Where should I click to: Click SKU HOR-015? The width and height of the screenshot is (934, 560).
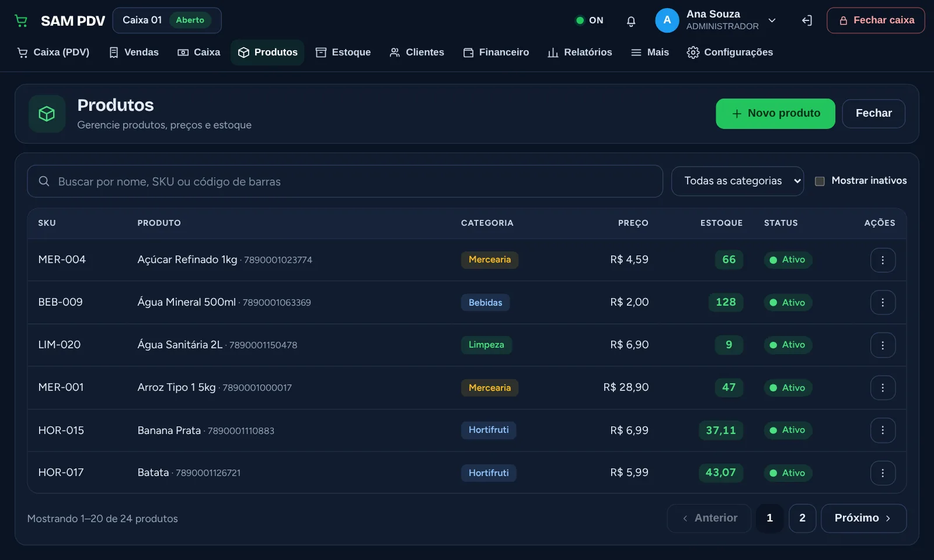pyautogui.click(x=61, y=430)
